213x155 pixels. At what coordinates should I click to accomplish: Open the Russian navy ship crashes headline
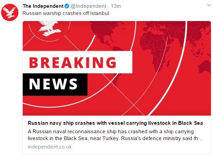pos(115,123)
